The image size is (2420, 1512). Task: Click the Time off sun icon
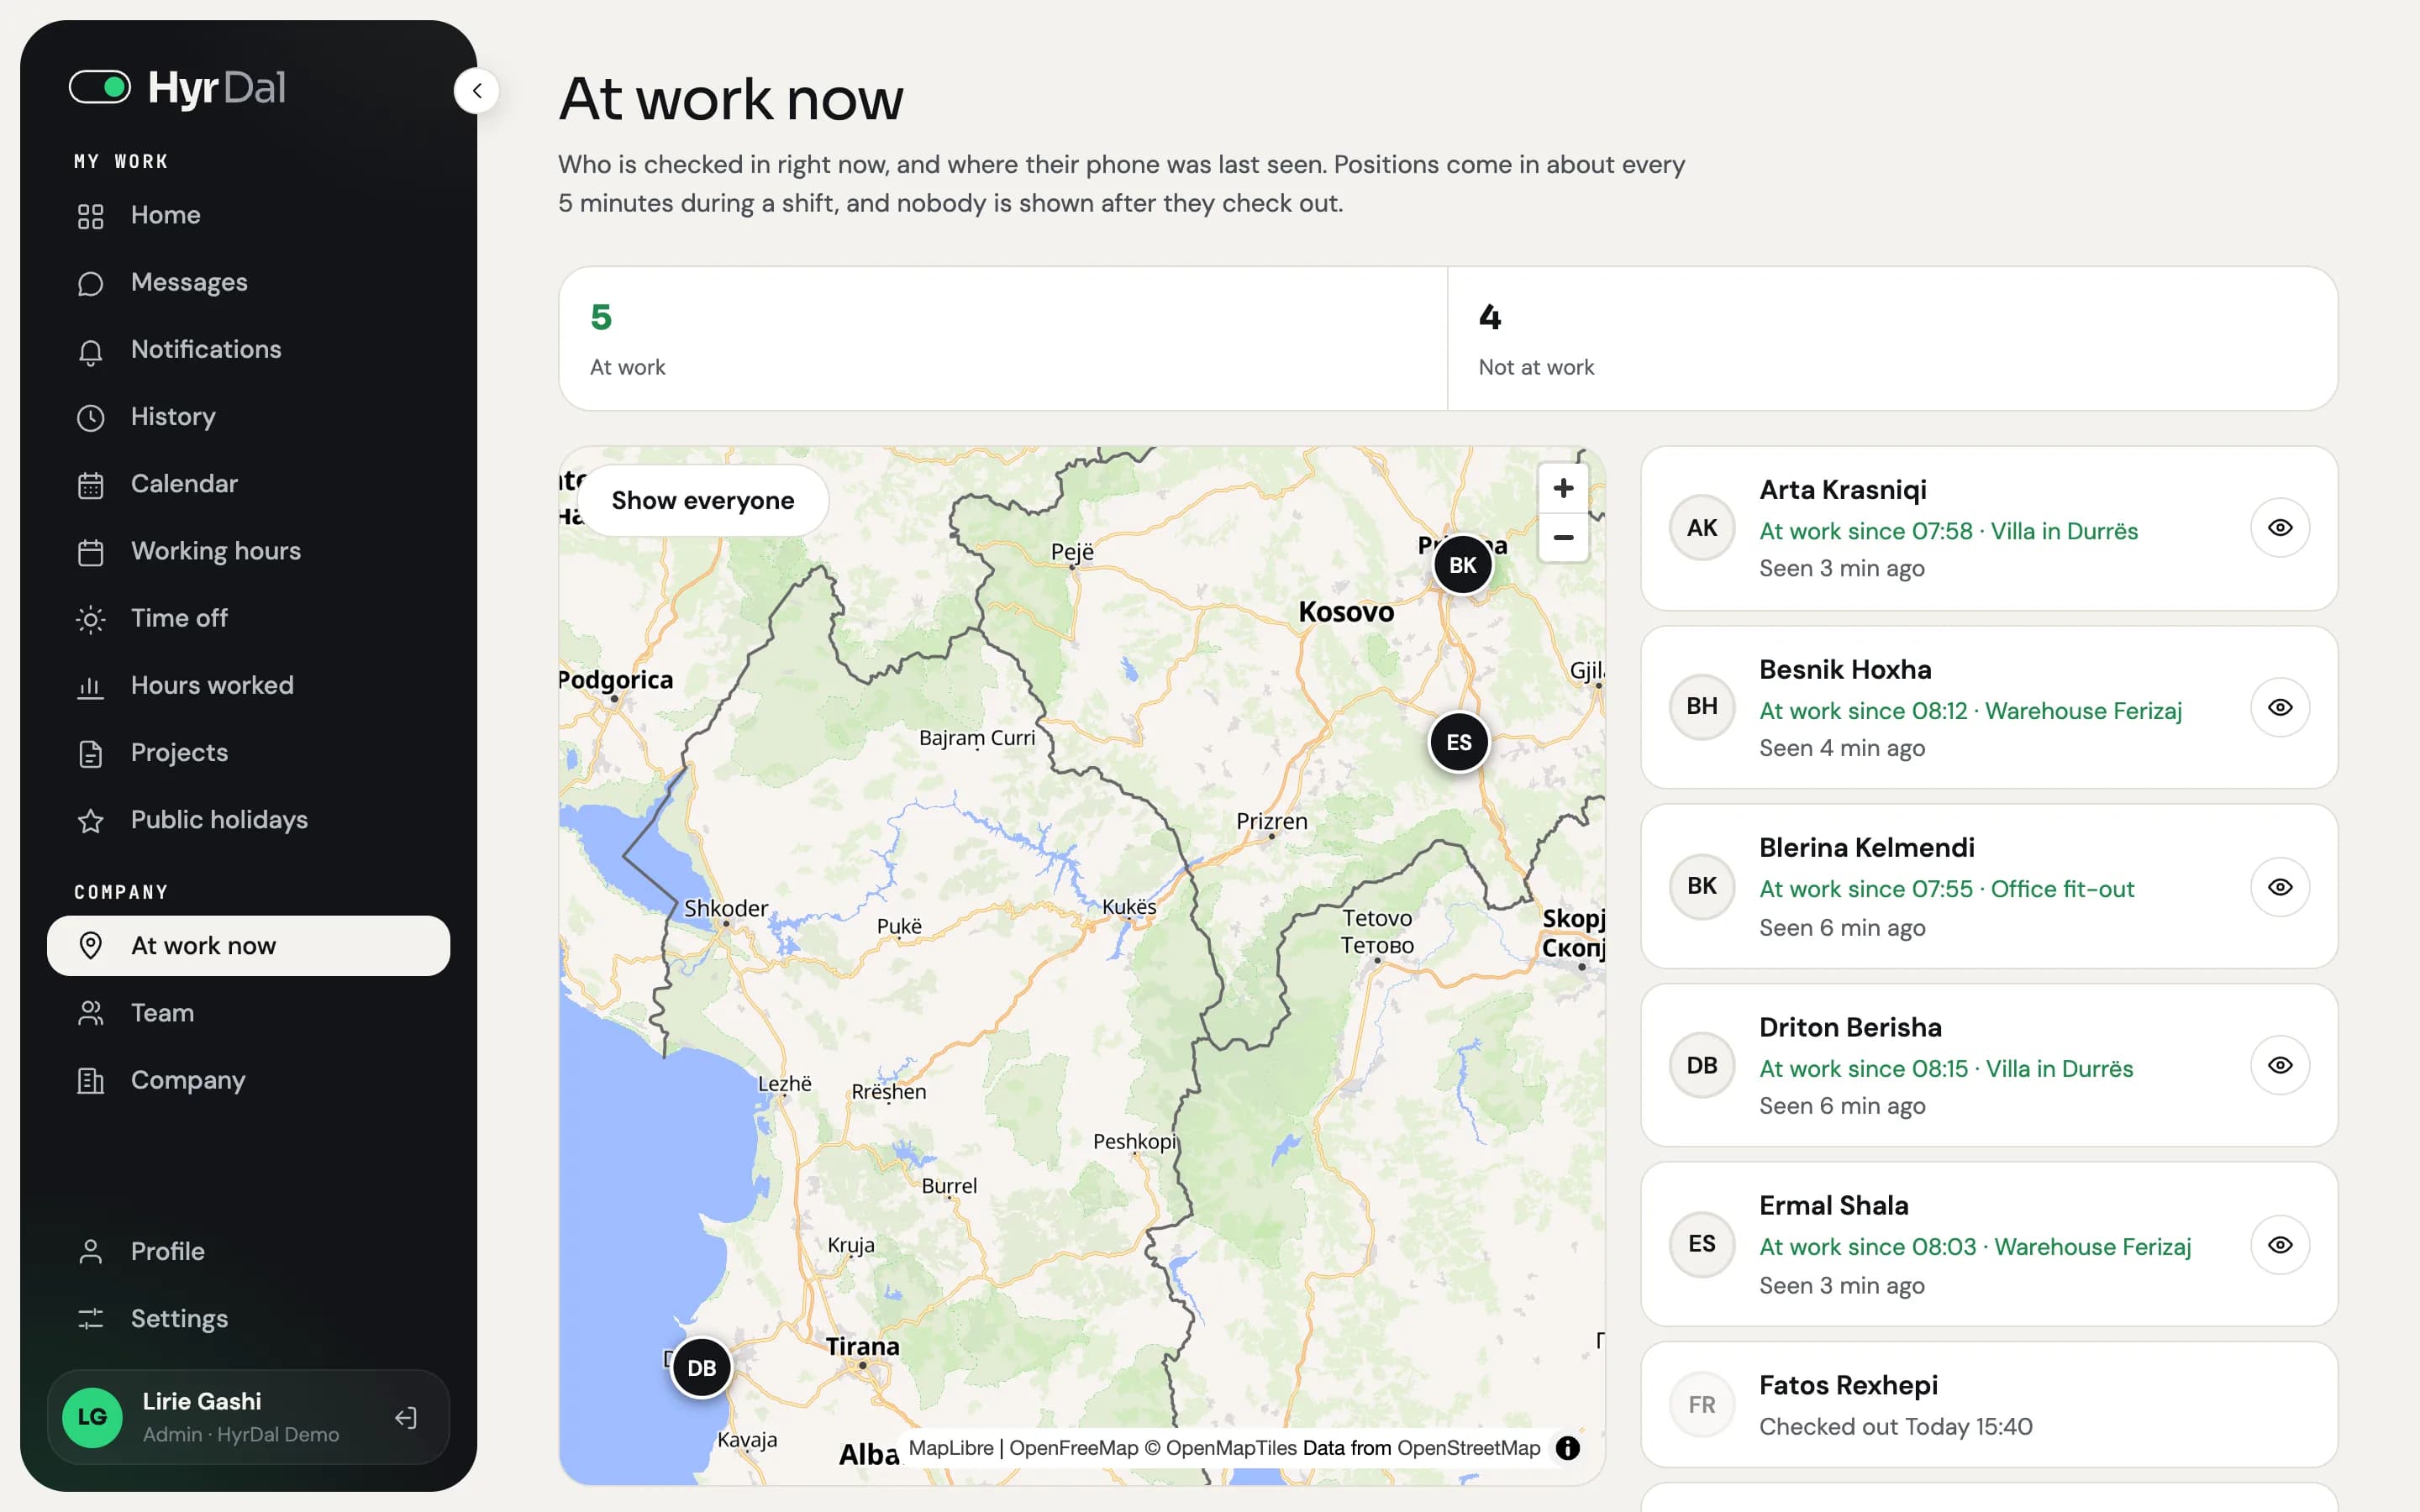(91, 619)
